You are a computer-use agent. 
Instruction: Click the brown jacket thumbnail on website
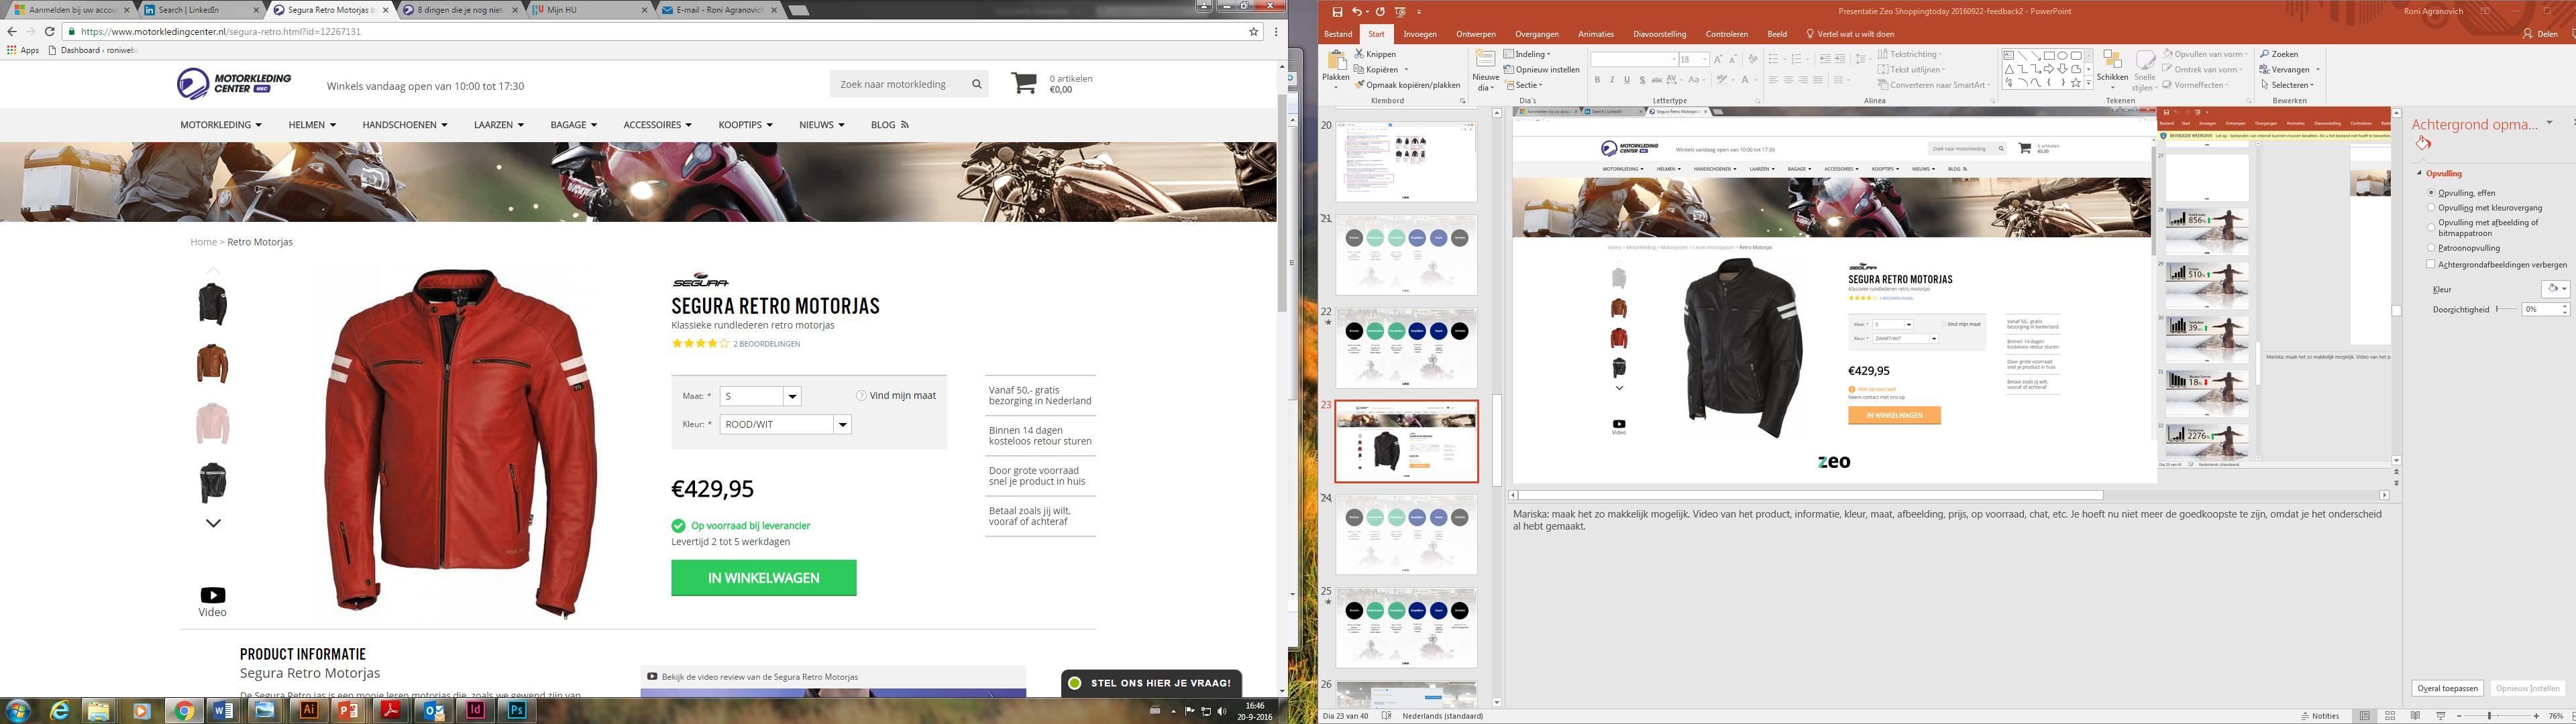click(212, 364)
